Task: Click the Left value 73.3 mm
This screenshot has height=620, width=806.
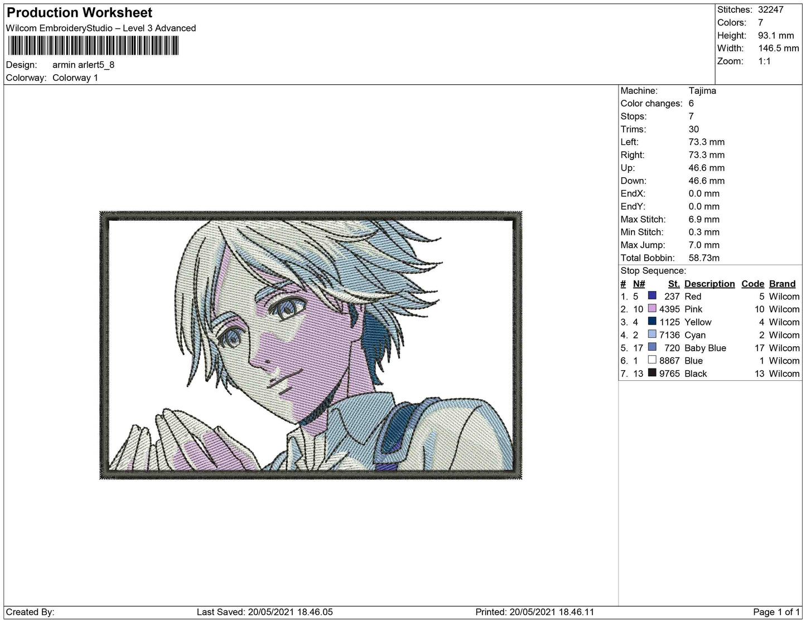Action: [x=707, y=142]
